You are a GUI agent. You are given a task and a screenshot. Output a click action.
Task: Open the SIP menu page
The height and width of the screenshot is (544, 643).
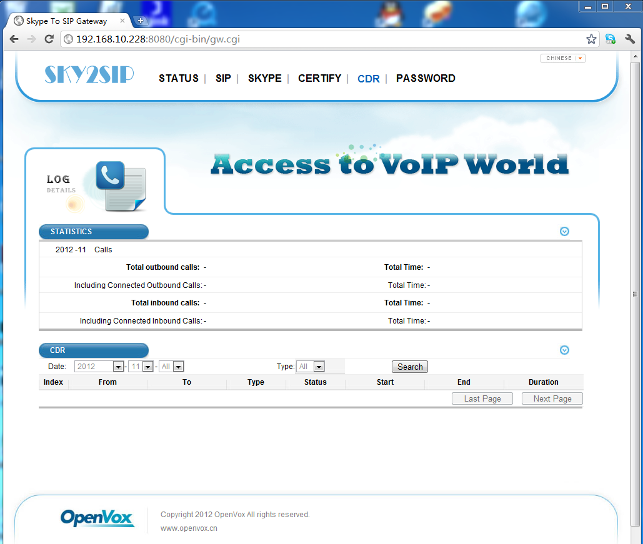[x=223, y=78]
